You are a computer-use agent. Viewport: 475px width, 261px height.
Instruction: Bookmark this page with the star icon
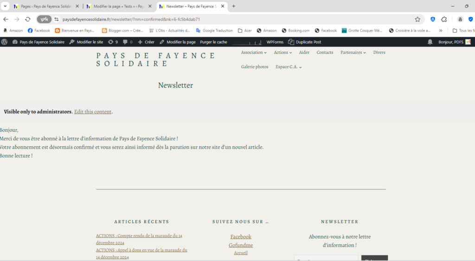point(417,19)
